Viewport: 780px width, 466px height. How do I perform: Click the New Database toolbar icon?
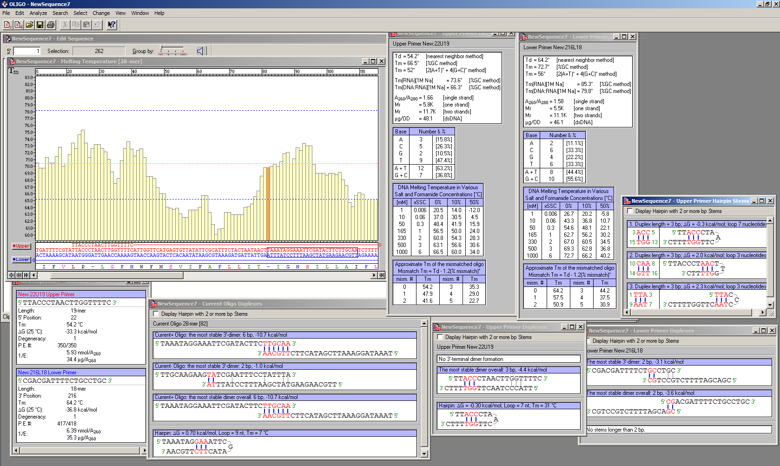pyautogui.click(x=19, y=25)
